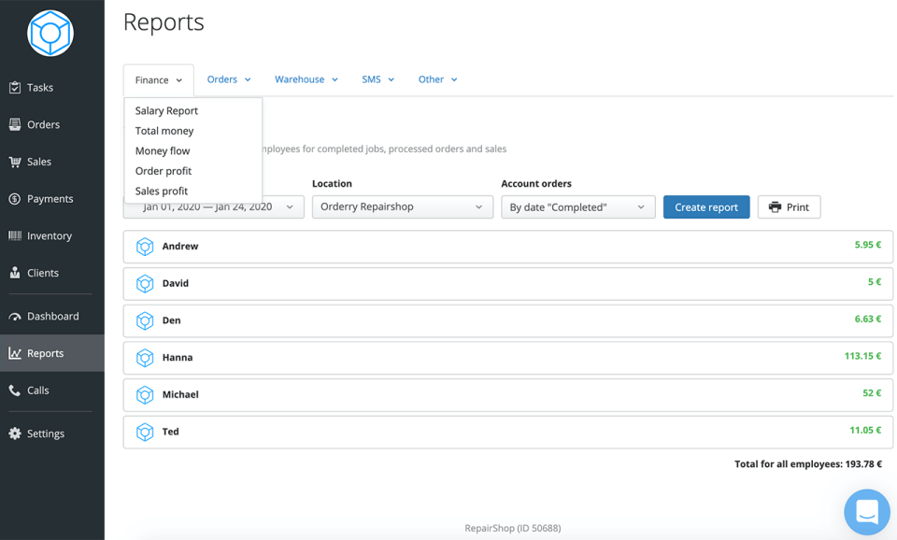Click the Payments coin icon in sidebar

(15, 199)
